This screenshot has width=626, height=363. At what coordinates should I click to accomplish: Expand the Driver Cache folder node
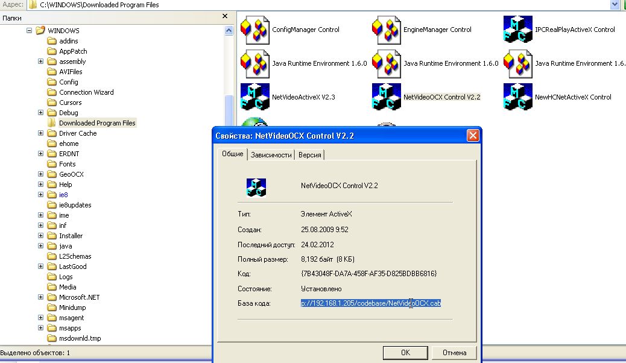pyautogui.click(x=41, y=133)
